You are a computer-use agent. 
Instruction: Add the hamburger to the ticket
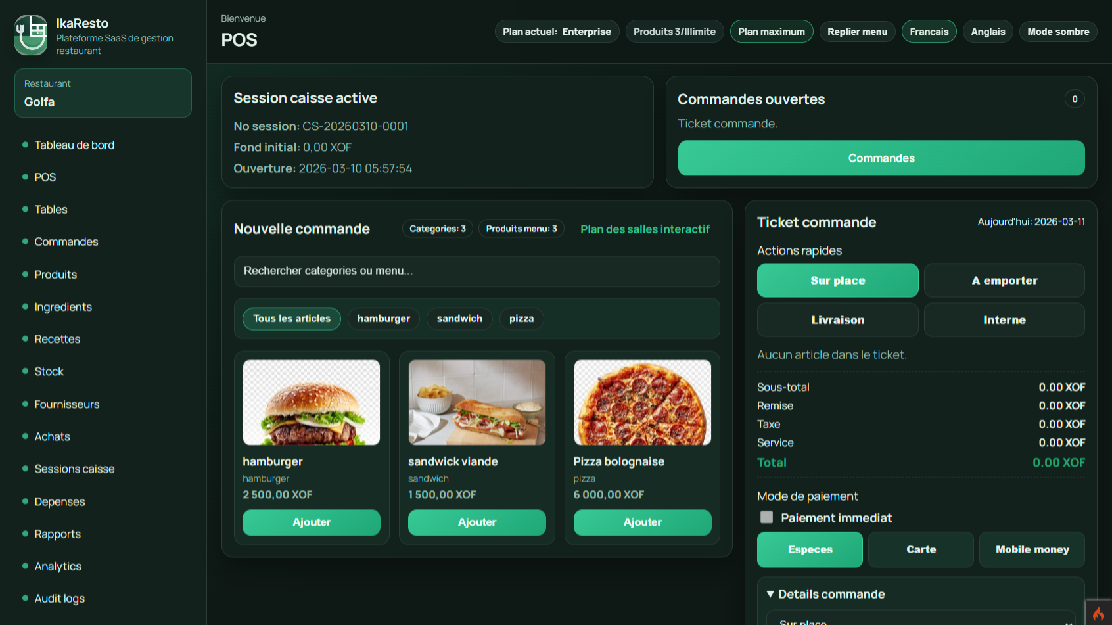tap(312, 522)
